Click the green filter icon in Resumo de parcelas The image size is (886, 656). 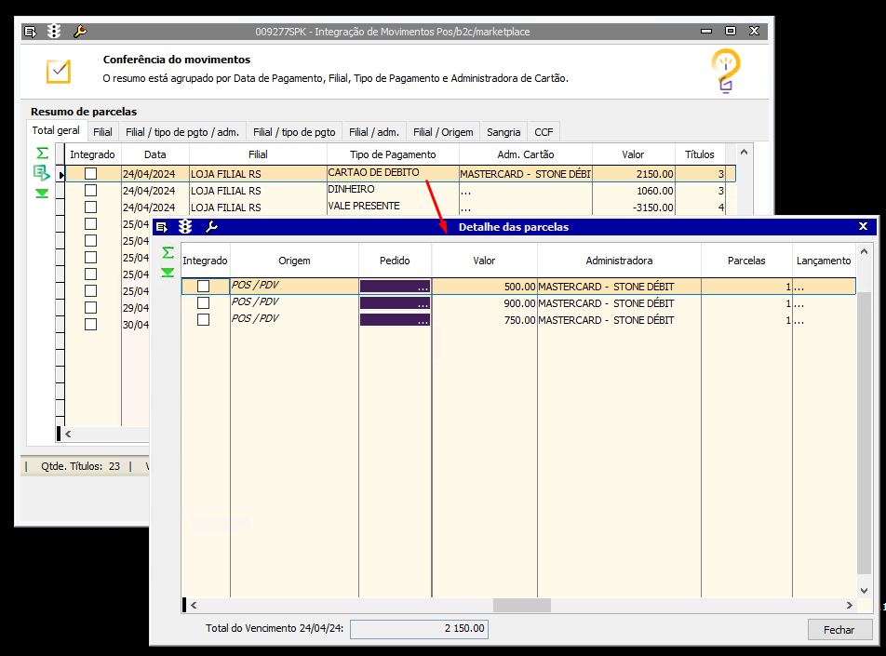pos(42,194)
